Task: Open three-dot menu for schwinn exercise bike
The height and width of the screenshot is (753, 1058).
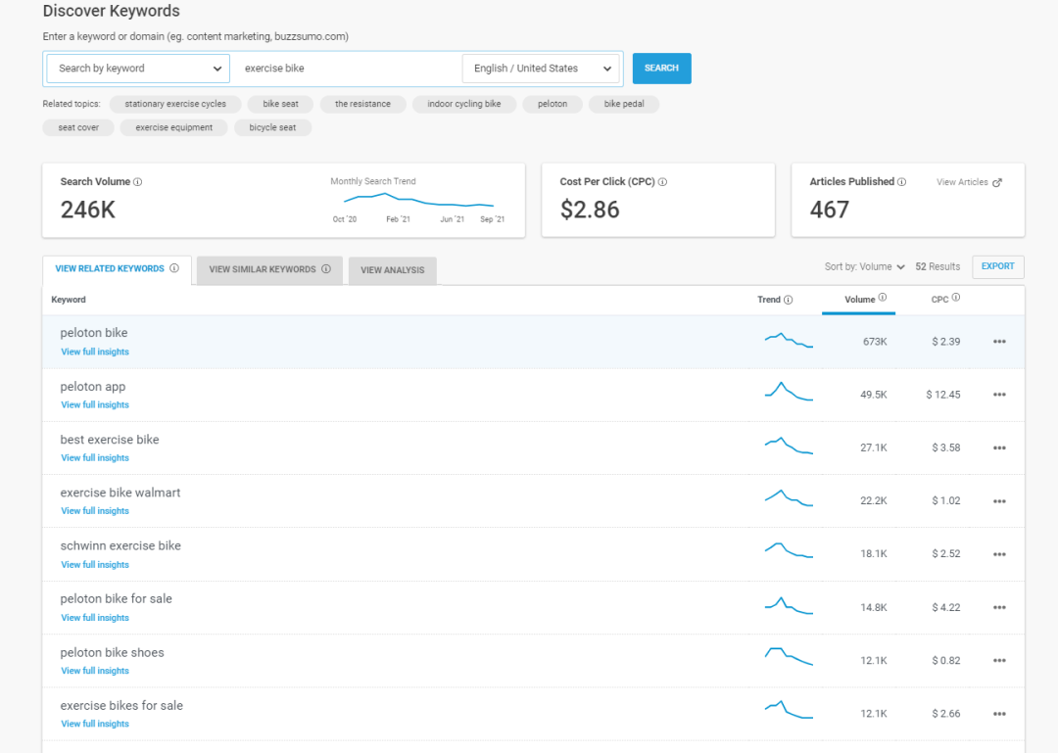Action: [999, 554]
